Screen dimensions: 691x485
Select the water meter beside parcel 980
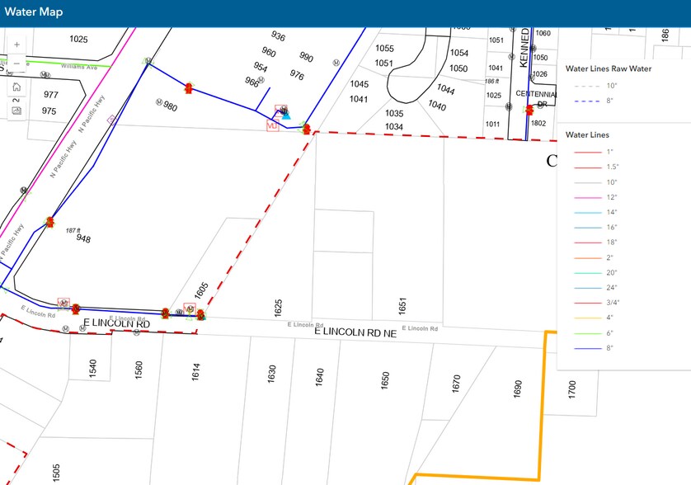pos(158,102)
